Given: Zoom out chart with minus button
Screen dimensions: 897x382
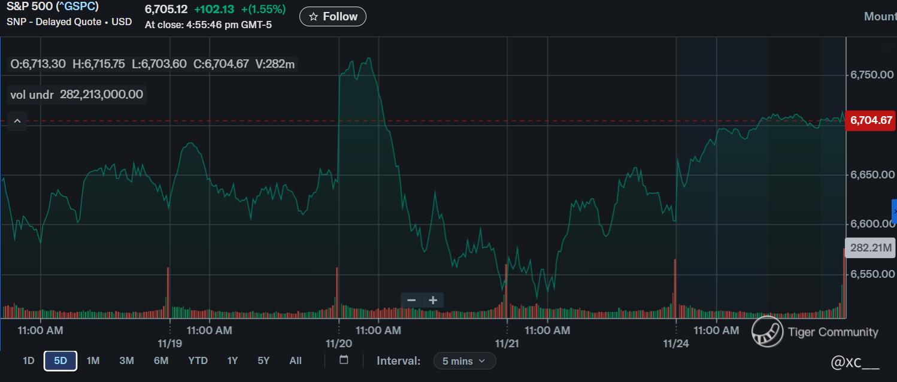Looking at the screenshot, I should (411, 300).
